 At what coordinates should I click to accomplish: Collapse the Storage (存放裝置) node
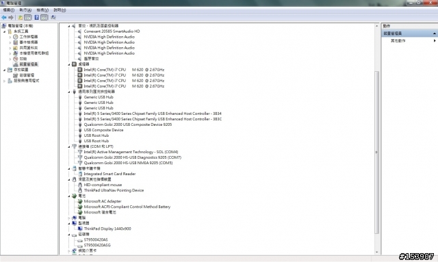pyautogui.click(x=5, y=70)
